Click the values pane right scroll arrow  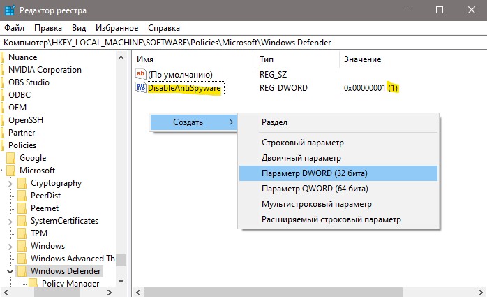tap(482, 292)
